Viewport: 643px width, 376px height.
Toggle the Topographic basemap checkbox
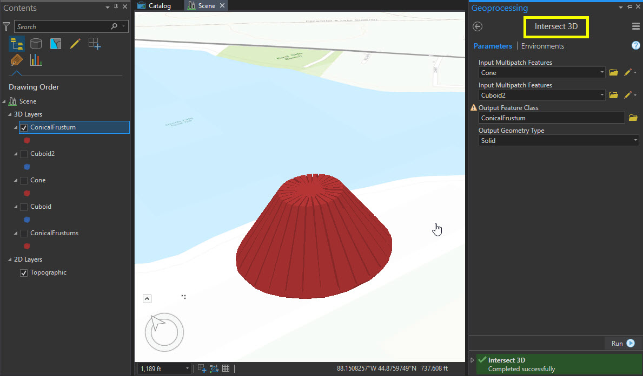pos(24,273)
